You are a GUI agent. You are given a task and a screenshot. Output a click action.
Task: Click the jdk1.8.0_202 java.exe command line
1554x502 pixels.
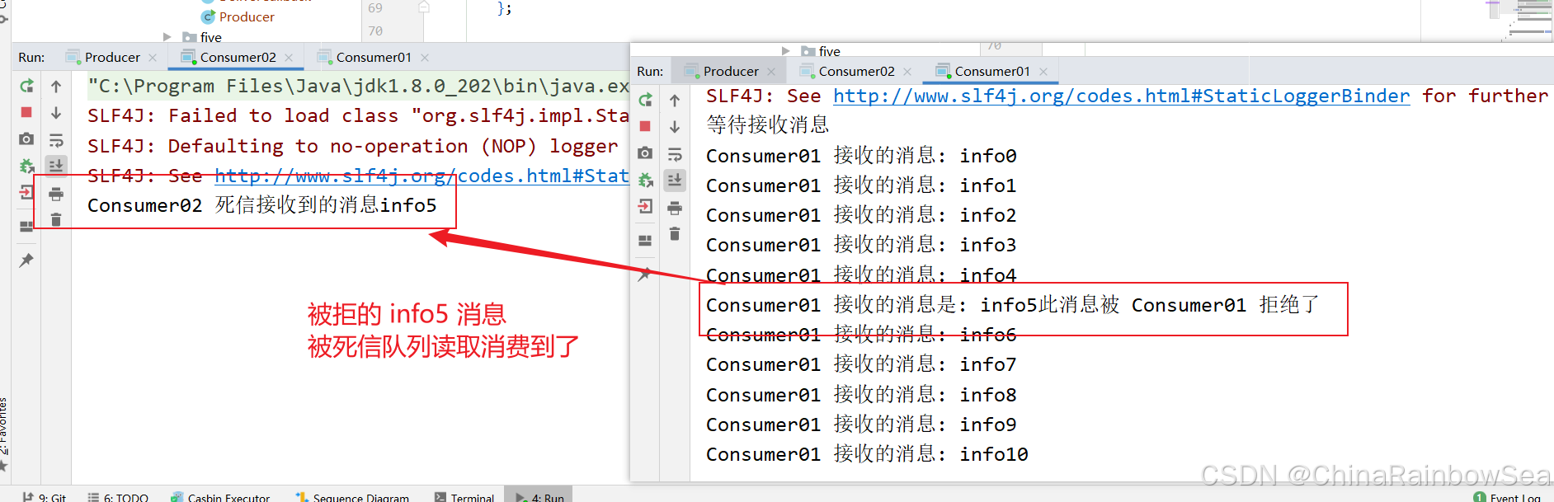point(359,86)
